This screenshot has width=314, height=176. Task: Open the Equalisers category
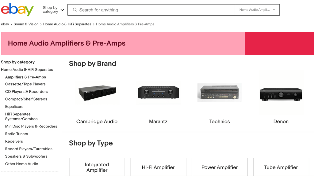(x=14, y=107)
